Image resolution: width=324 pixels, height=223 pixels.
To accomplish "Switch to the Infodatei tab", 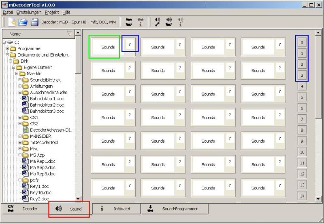I will tap(116, 209).
